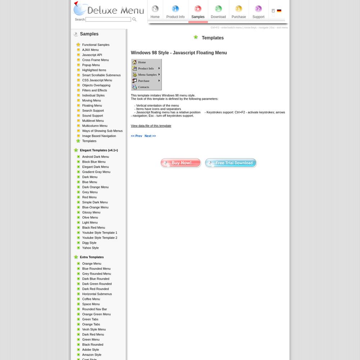
Task: Click the Free Trial Download button
Action: pos(231,163)
